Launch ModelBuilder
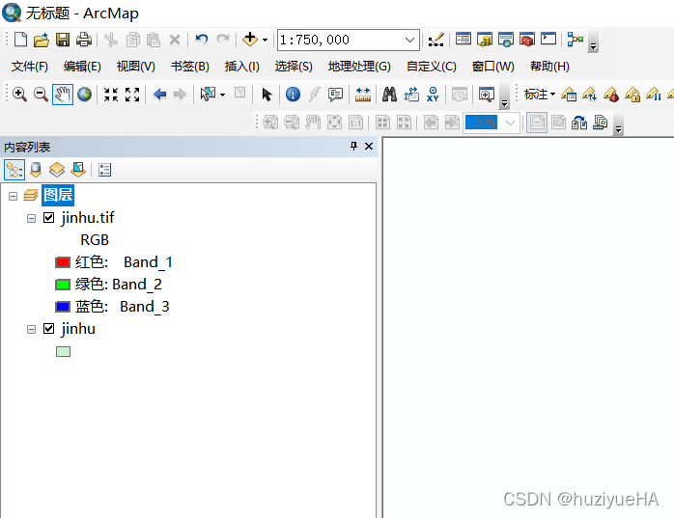 pyautogui.click(x=576, y=40)
